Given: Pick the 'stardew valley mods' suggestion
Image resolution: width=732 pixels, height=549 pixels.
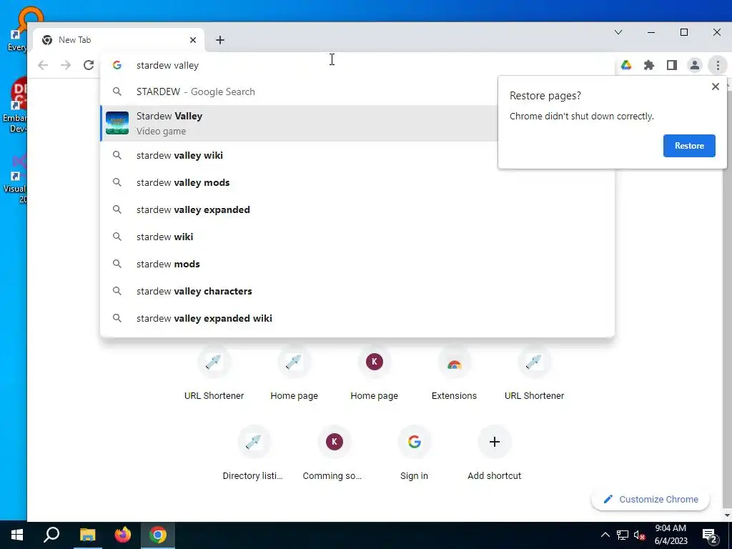Looking at the screenshot, I should click(357, 182).
